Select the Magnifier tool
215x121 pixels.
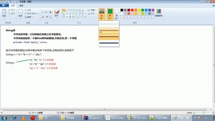click(50, 17)
